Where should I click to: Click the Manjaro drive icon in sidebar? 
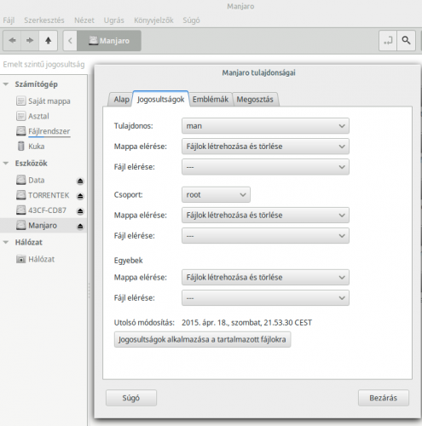[21, 225]
